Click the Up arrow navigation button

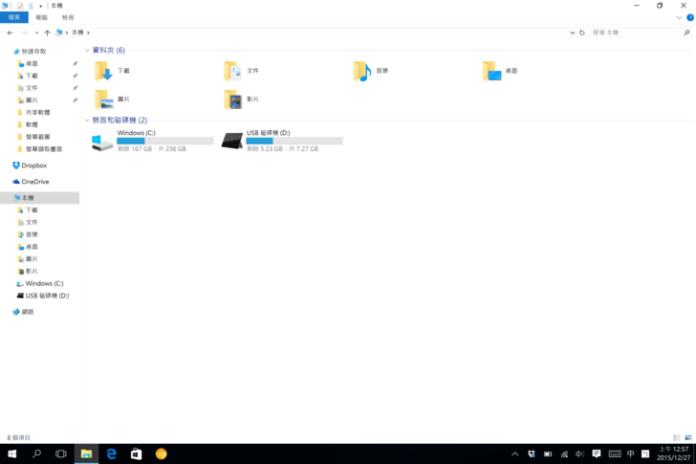[47, 33]
